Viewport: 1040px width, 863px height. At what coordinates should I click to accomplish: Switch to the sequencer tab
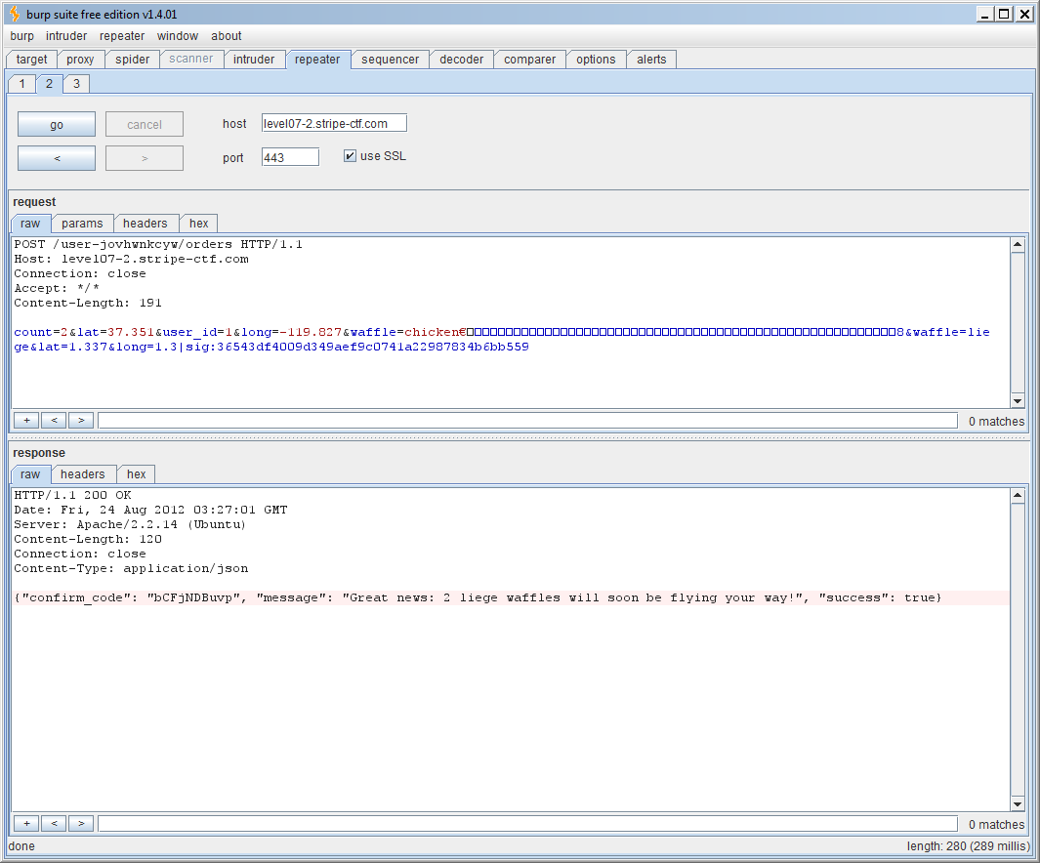point(390,59)
